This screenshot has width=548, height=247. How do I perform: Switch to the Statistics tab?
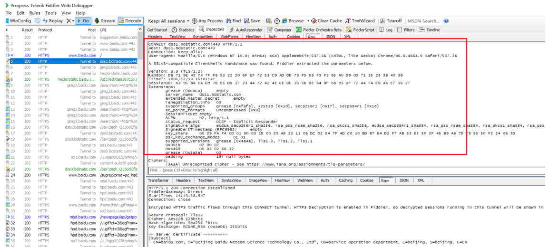coord(183,30)
